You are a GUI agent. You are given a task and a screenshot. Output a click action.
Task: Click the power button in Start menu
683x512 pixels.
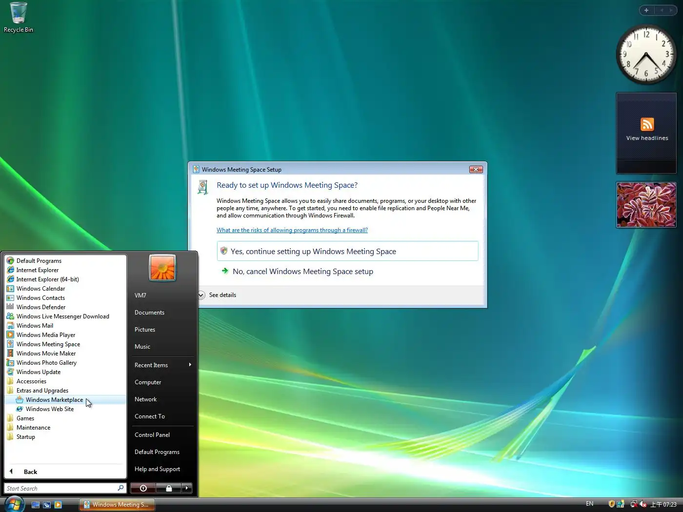click(143, 488)
